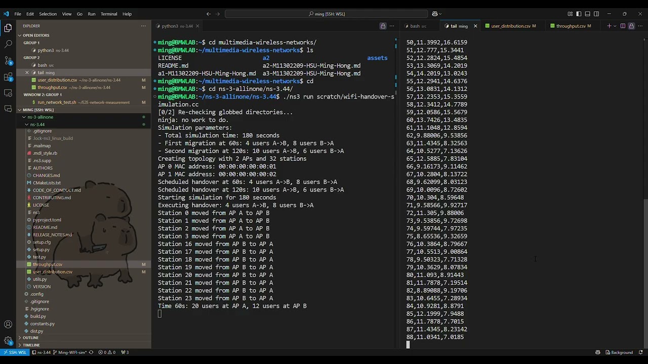Screen dimensions: 648x364
Task: Click the errors and warnings status item
Action: pyautogui.click(x=107, y=352)
